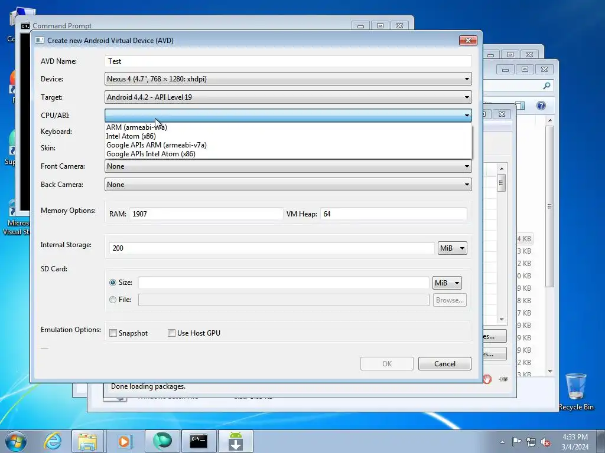Open the Device dropdown showing Nexus 4
This screenshot has width=605, height=453.
[x=288, y=79]
